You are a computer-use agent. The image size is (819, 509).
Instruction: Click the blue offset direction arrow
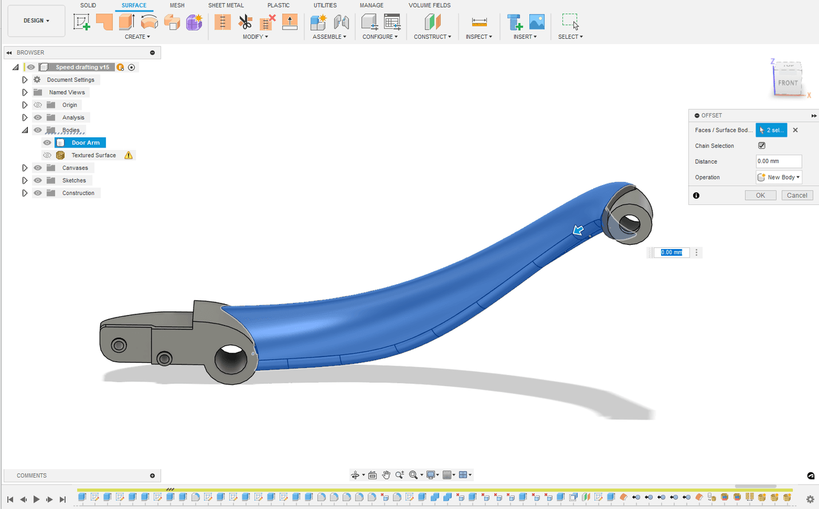(578, 230)
